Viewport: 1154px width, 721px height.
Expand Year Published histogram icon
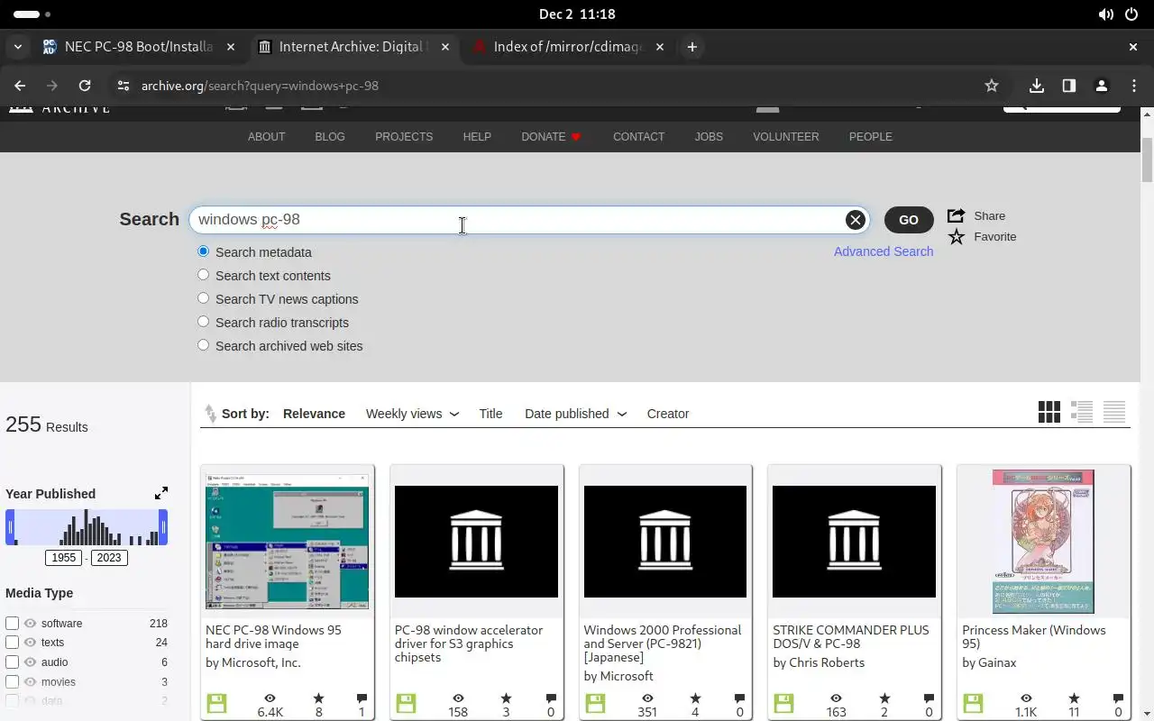pyautogui.click(x=161, y=493)
